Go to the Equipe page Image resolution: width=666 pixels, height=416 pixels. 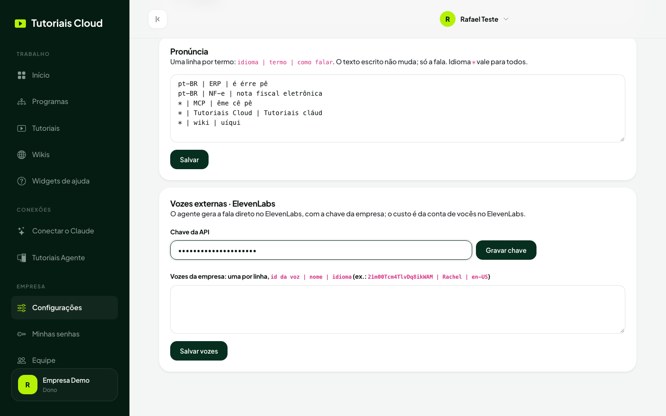[x=64, y=361]
